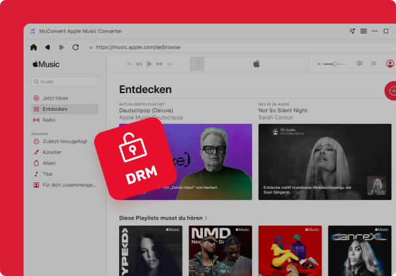Click the Mediathek section label
Screen dimensions: 396x276
pyautogui.click(x=40, y=134)
